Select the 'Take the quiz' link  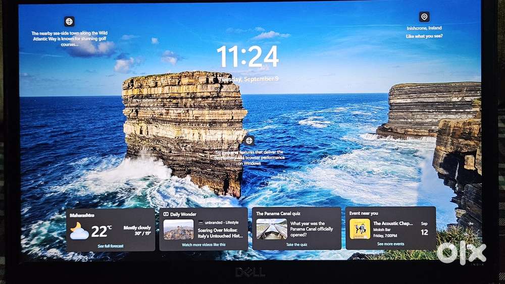coord(296,245)
